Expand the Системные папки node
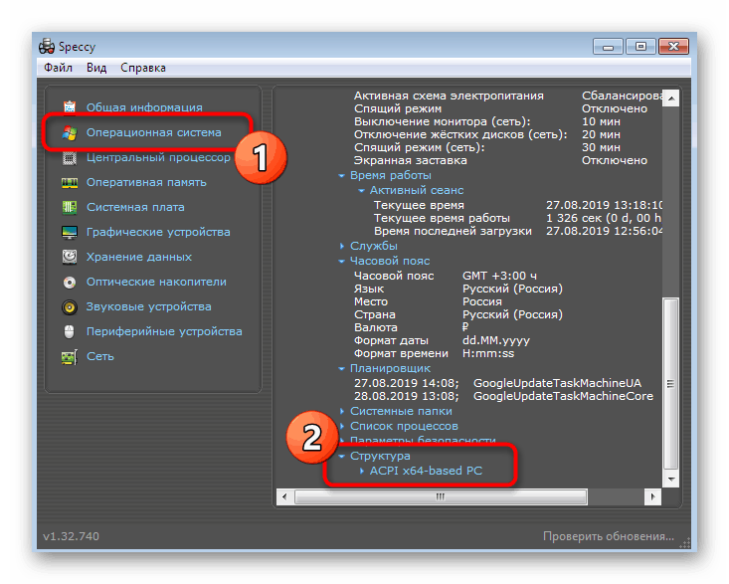Screen dimensions: 729x584 (342, 412)
